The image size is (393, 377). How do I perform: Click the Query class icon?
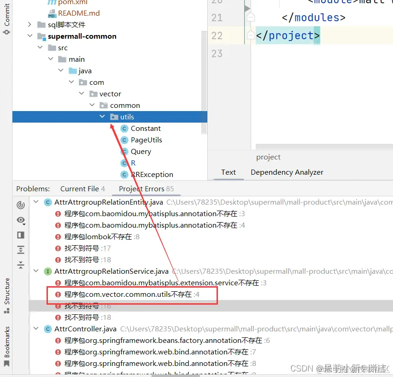click(x=124, y=152)
